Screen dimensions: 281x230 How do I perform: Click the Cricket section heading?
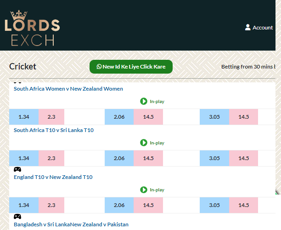[x=22, y=66]
